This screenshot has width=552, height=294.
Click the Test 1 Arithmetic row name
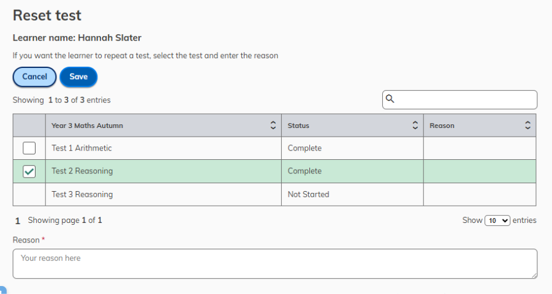coord(81,148)
